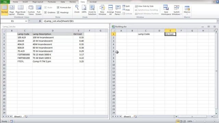
Task: Enable View Side by Side
Action: pyautogui.click(x=144, y=6)
